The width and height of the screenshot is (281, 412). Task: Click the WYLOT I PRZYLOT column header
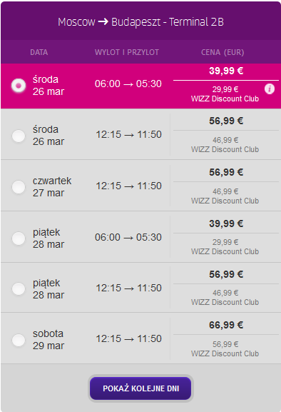pyautogui.click(x=127, y=52)
